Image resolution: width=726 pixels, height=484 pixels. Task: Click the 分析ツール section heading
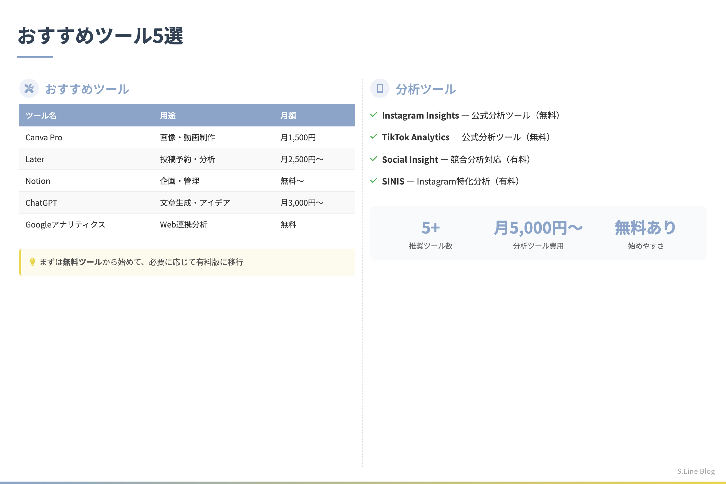tap(426, 89)
